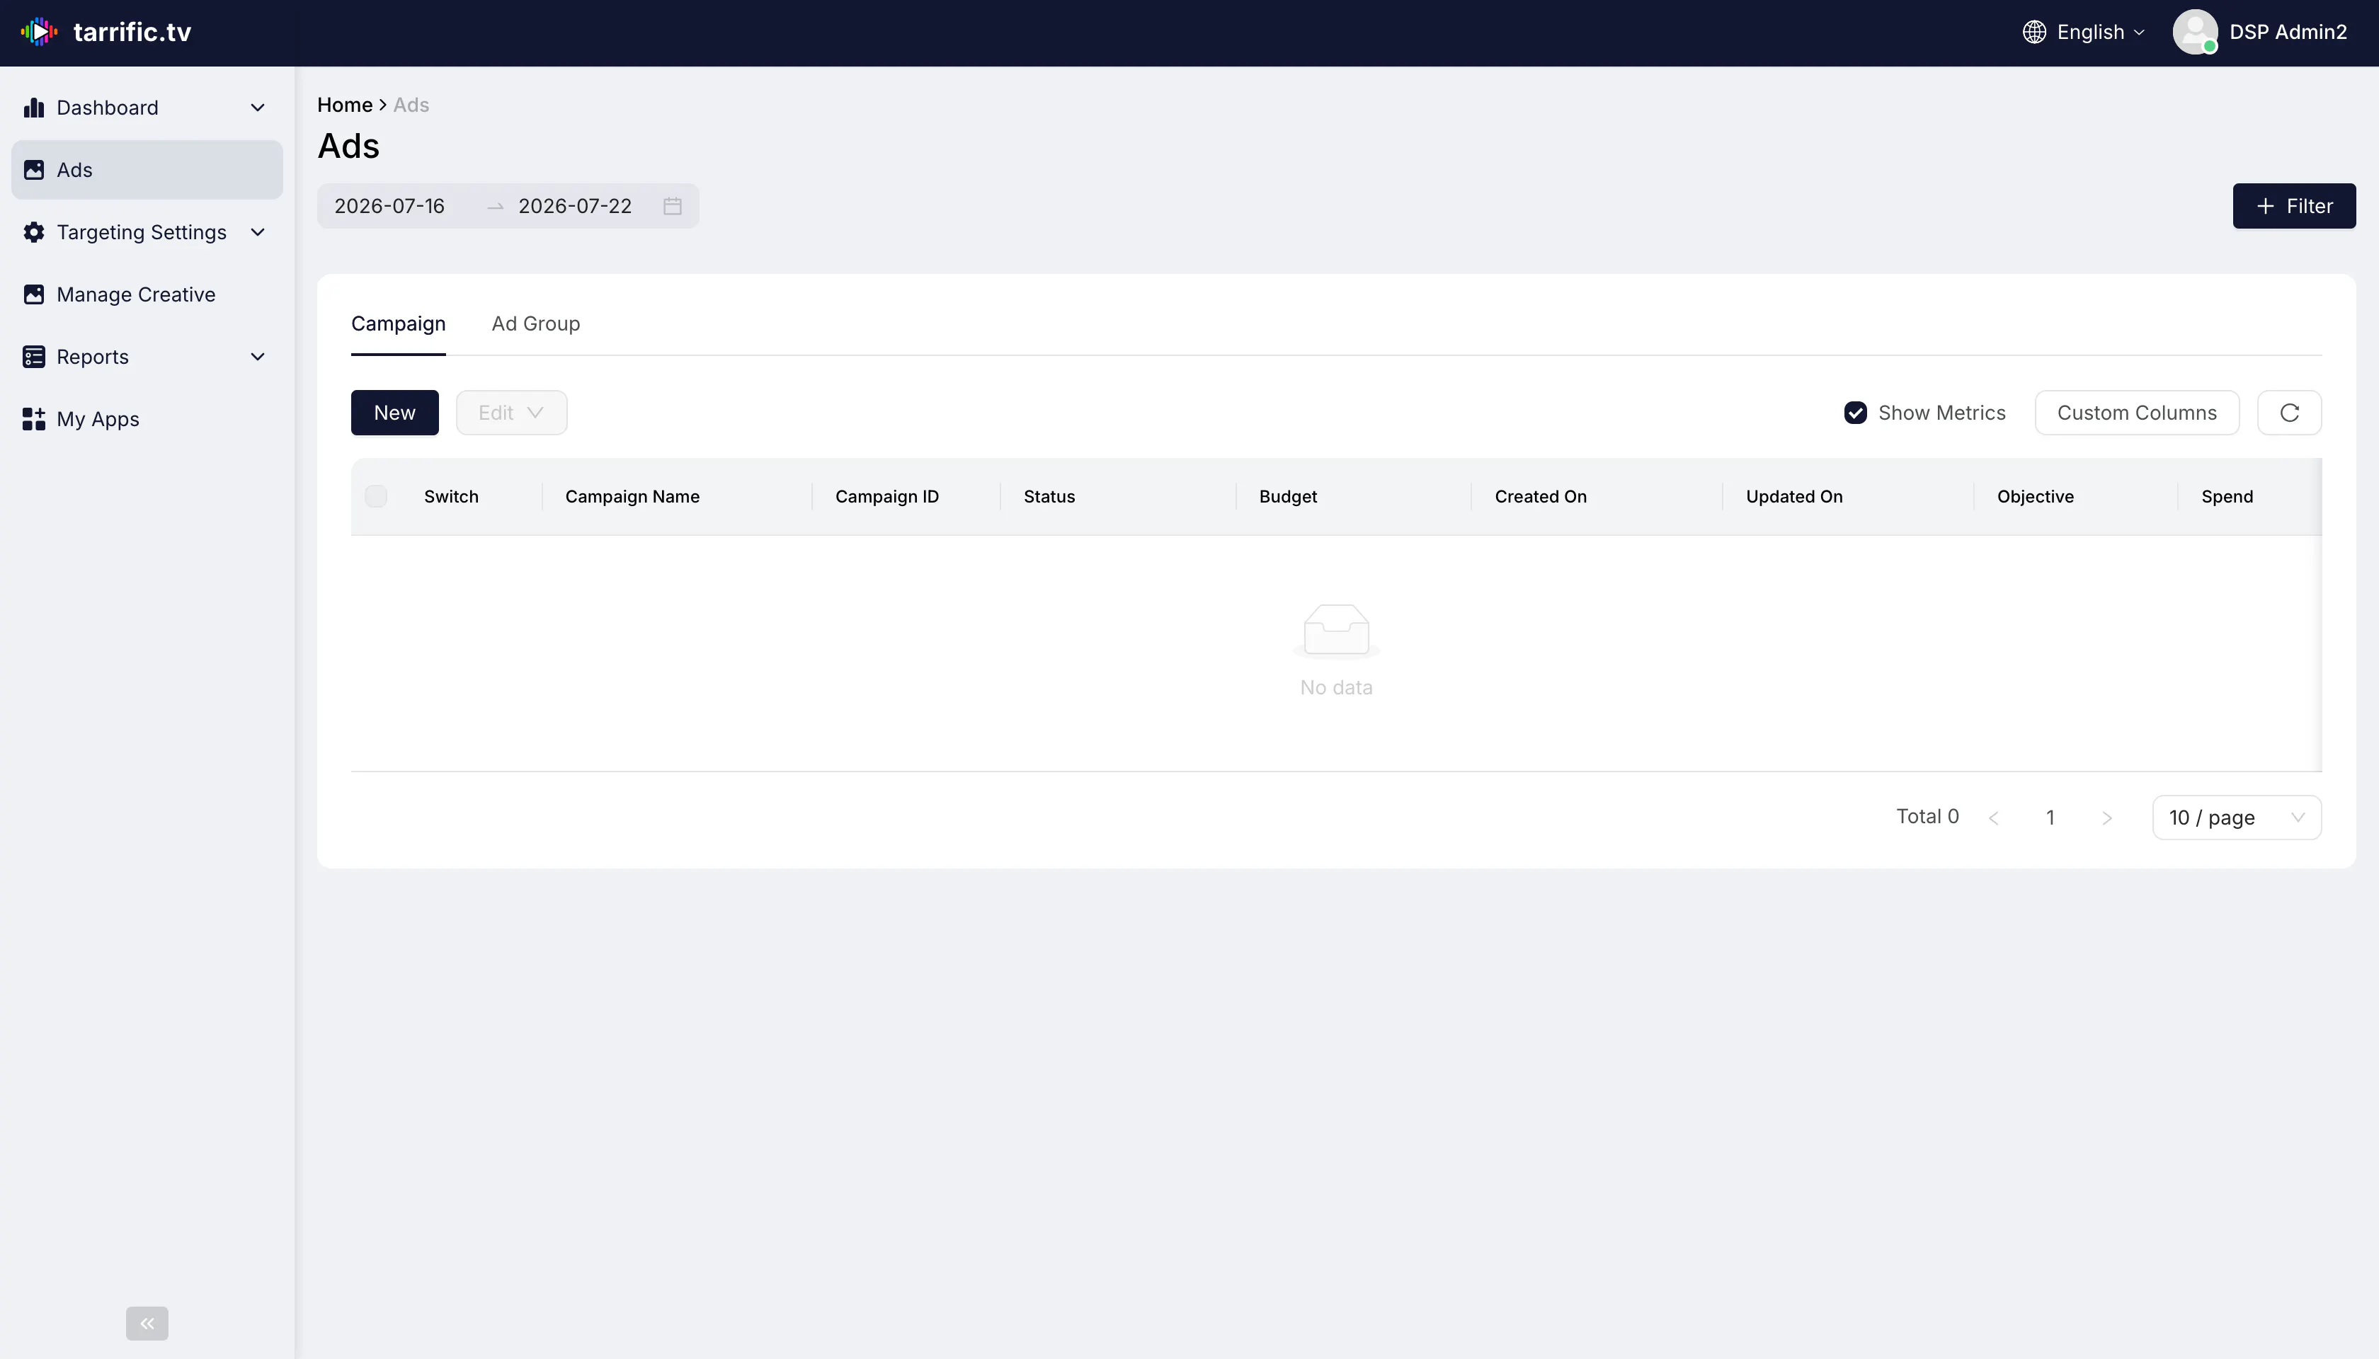Open My Apps in the sidebar
The image size is (2379, 1359).
(147, 419)
